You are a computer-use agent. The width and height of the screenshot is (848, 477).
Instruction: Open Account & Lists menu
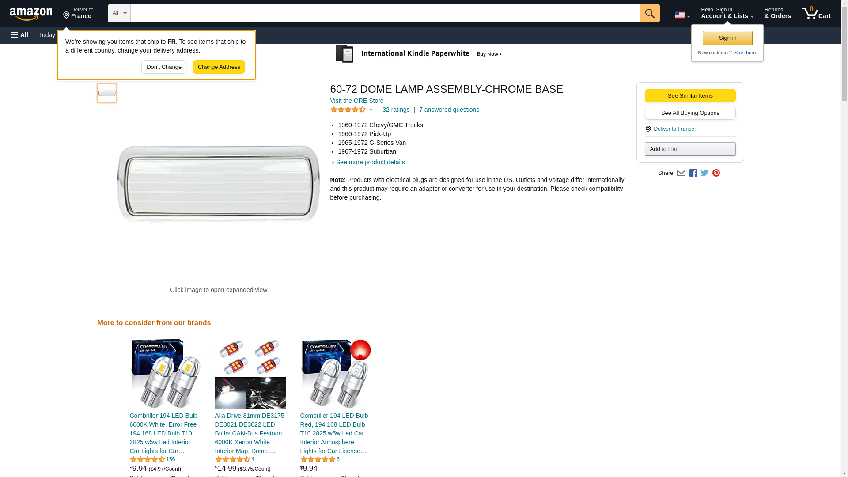click(727, 13)
